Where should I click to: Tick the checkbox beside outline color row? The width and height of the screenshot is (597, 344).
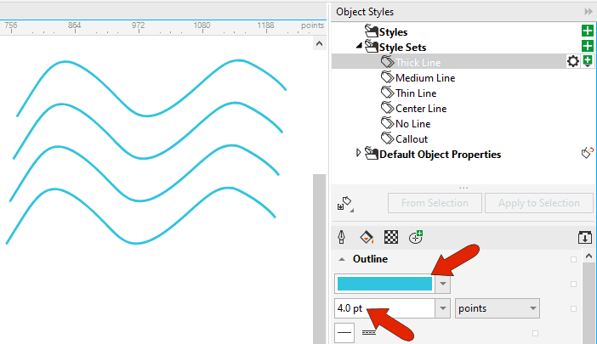573,284
